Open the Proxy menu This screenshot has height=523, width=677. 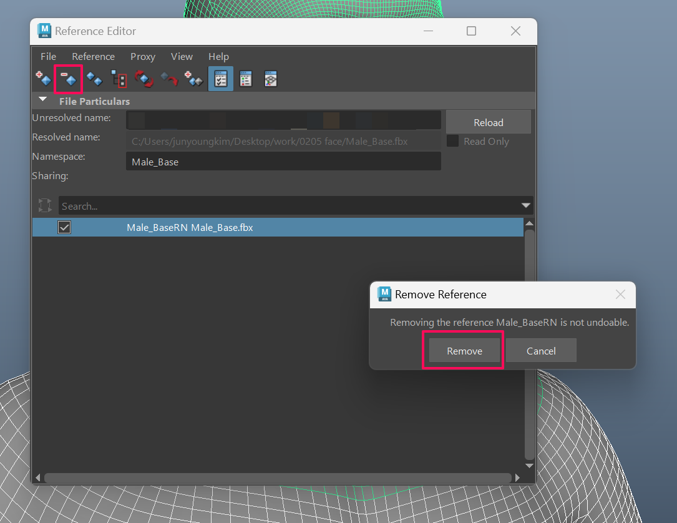coord(142,57)
